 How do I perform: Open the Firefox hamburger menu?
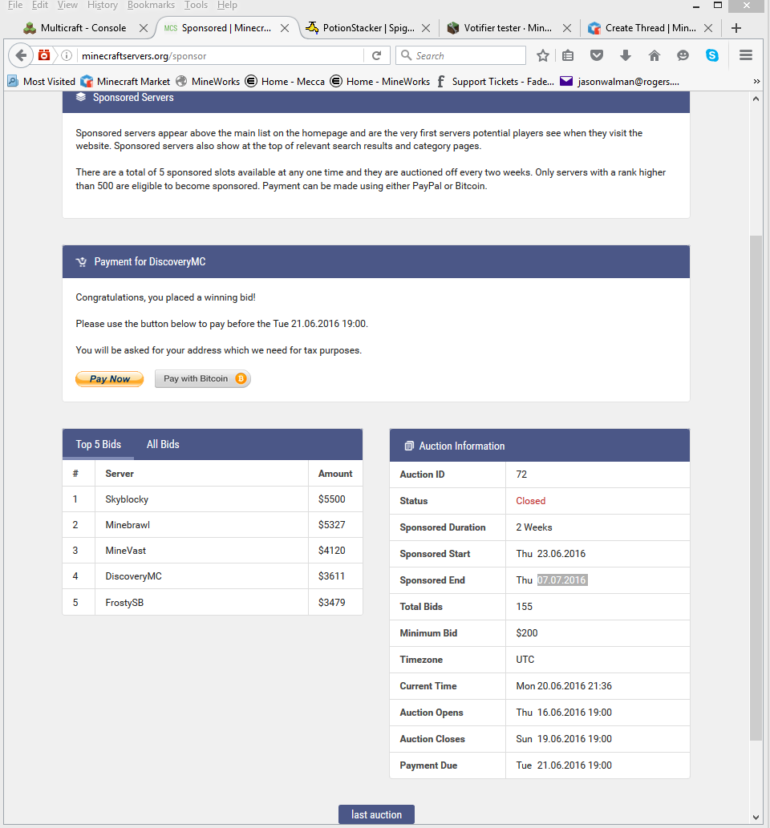[746, 55]
